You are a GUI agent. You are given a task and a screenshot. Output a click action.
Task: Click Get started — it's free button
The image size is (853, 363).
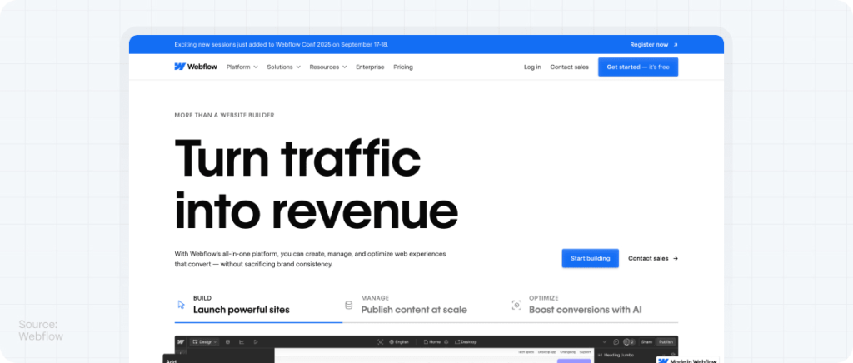(x=637, y=67)
